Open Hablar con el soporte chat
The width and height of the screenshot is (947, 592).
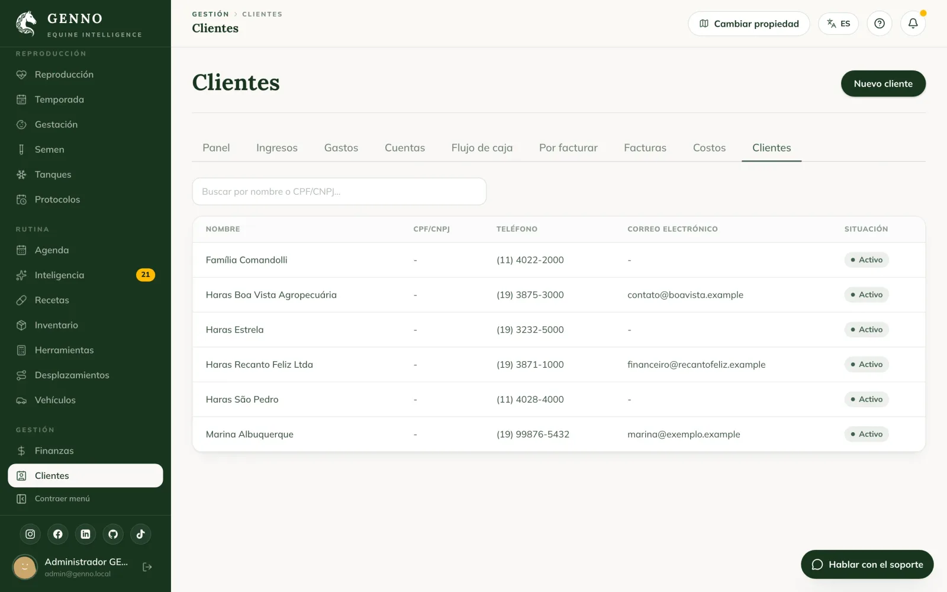[x=867, y=564]
